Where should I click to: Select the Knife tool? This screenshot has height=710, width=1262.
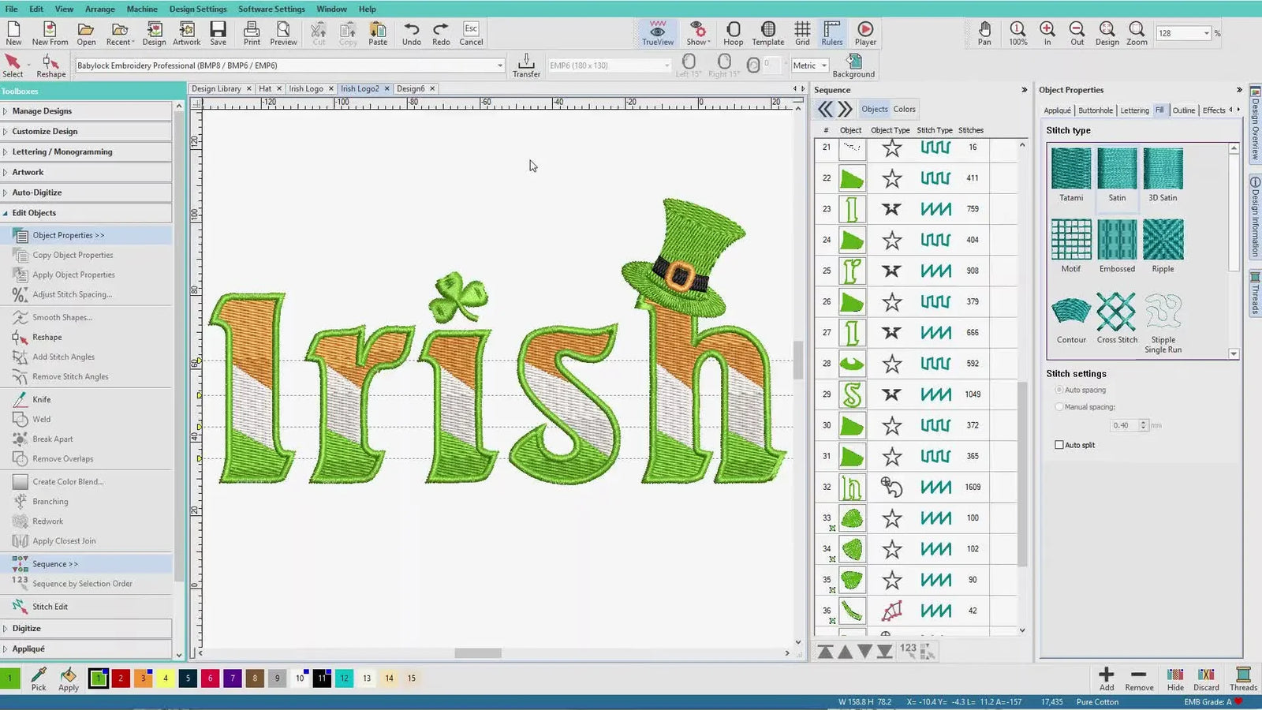click(x=41, y=399)
